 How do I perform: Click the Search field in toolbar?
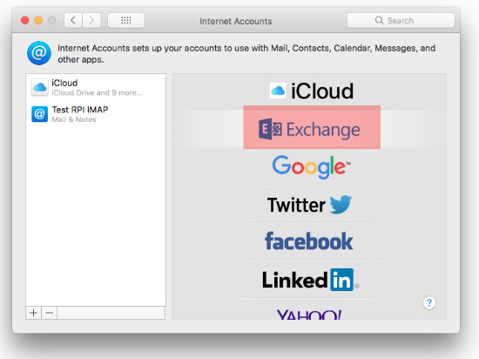pos(401,20)
